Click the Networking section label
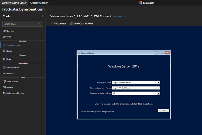The image size is (202, 135). pyautogui.click(x=23, y=63)
